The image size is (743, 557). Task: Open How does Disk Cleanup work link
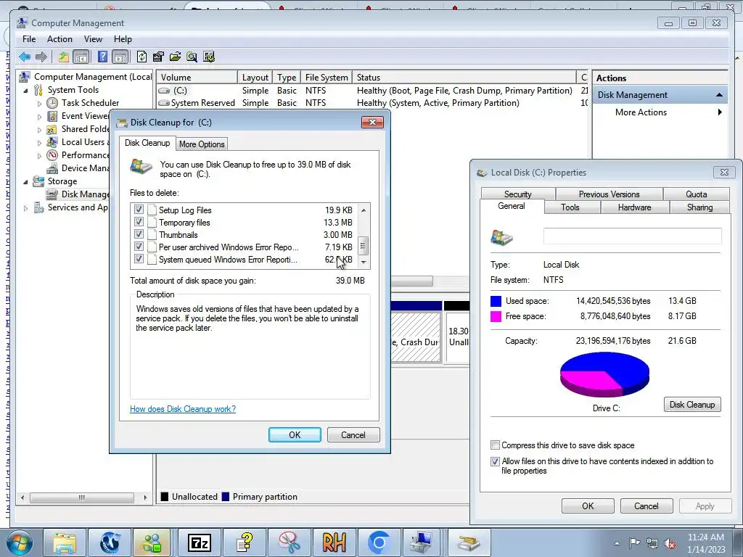click(183, 409)
